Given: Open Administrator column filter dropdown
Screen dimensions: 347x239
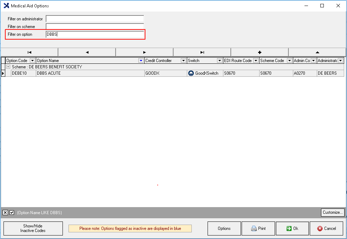Looking at the screenshot, I should 341,61.
